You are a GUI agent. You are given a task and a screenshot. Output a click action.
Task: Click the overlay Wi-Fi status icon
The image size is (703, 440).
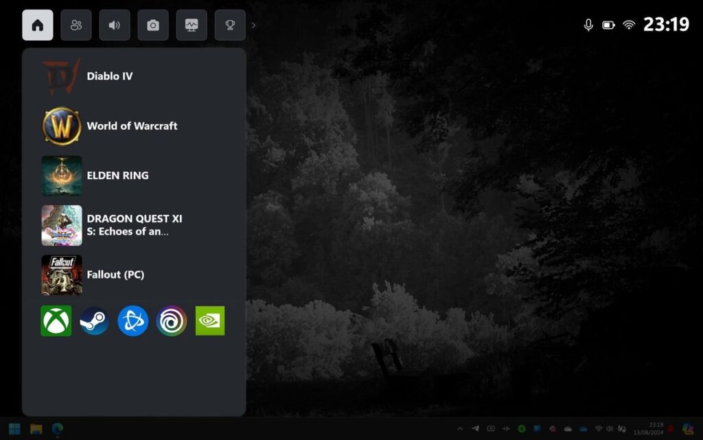629,25
